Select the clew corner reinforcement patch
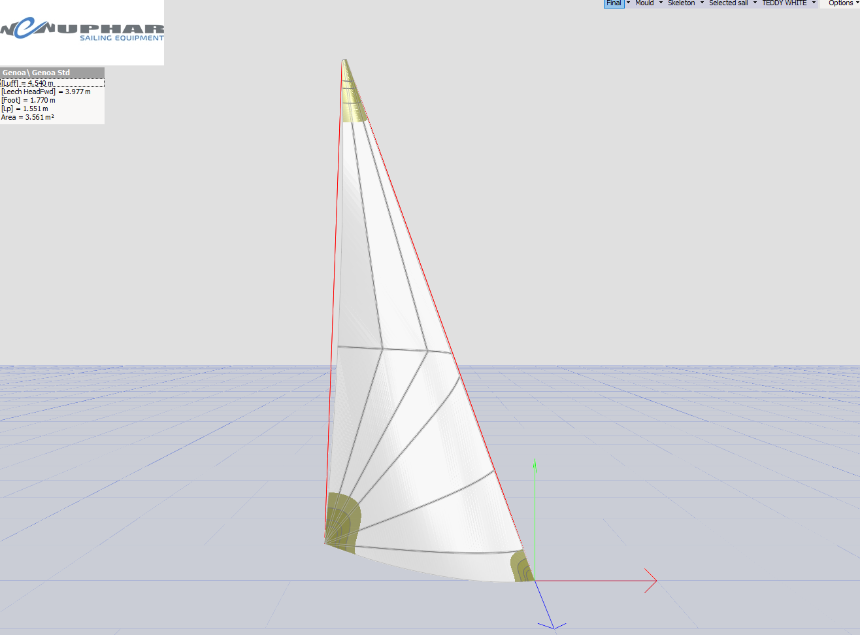Image resolution: width=860 pixels, height=635 pixels. (x=522, y=568)
